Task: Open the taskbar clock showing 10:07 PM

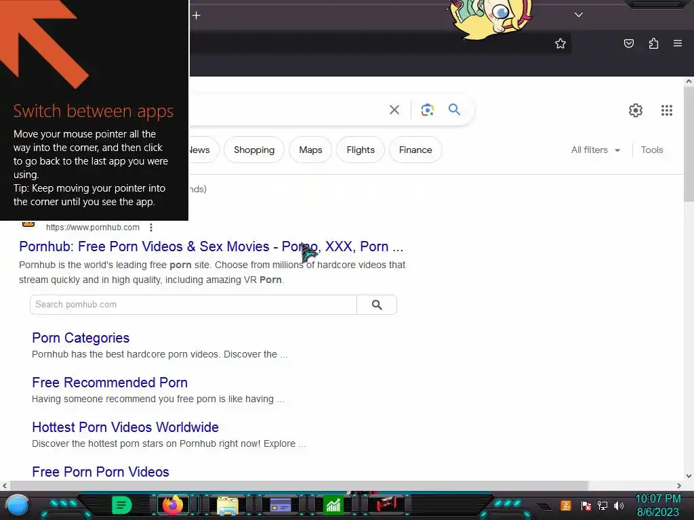Action: coord(657,505)
